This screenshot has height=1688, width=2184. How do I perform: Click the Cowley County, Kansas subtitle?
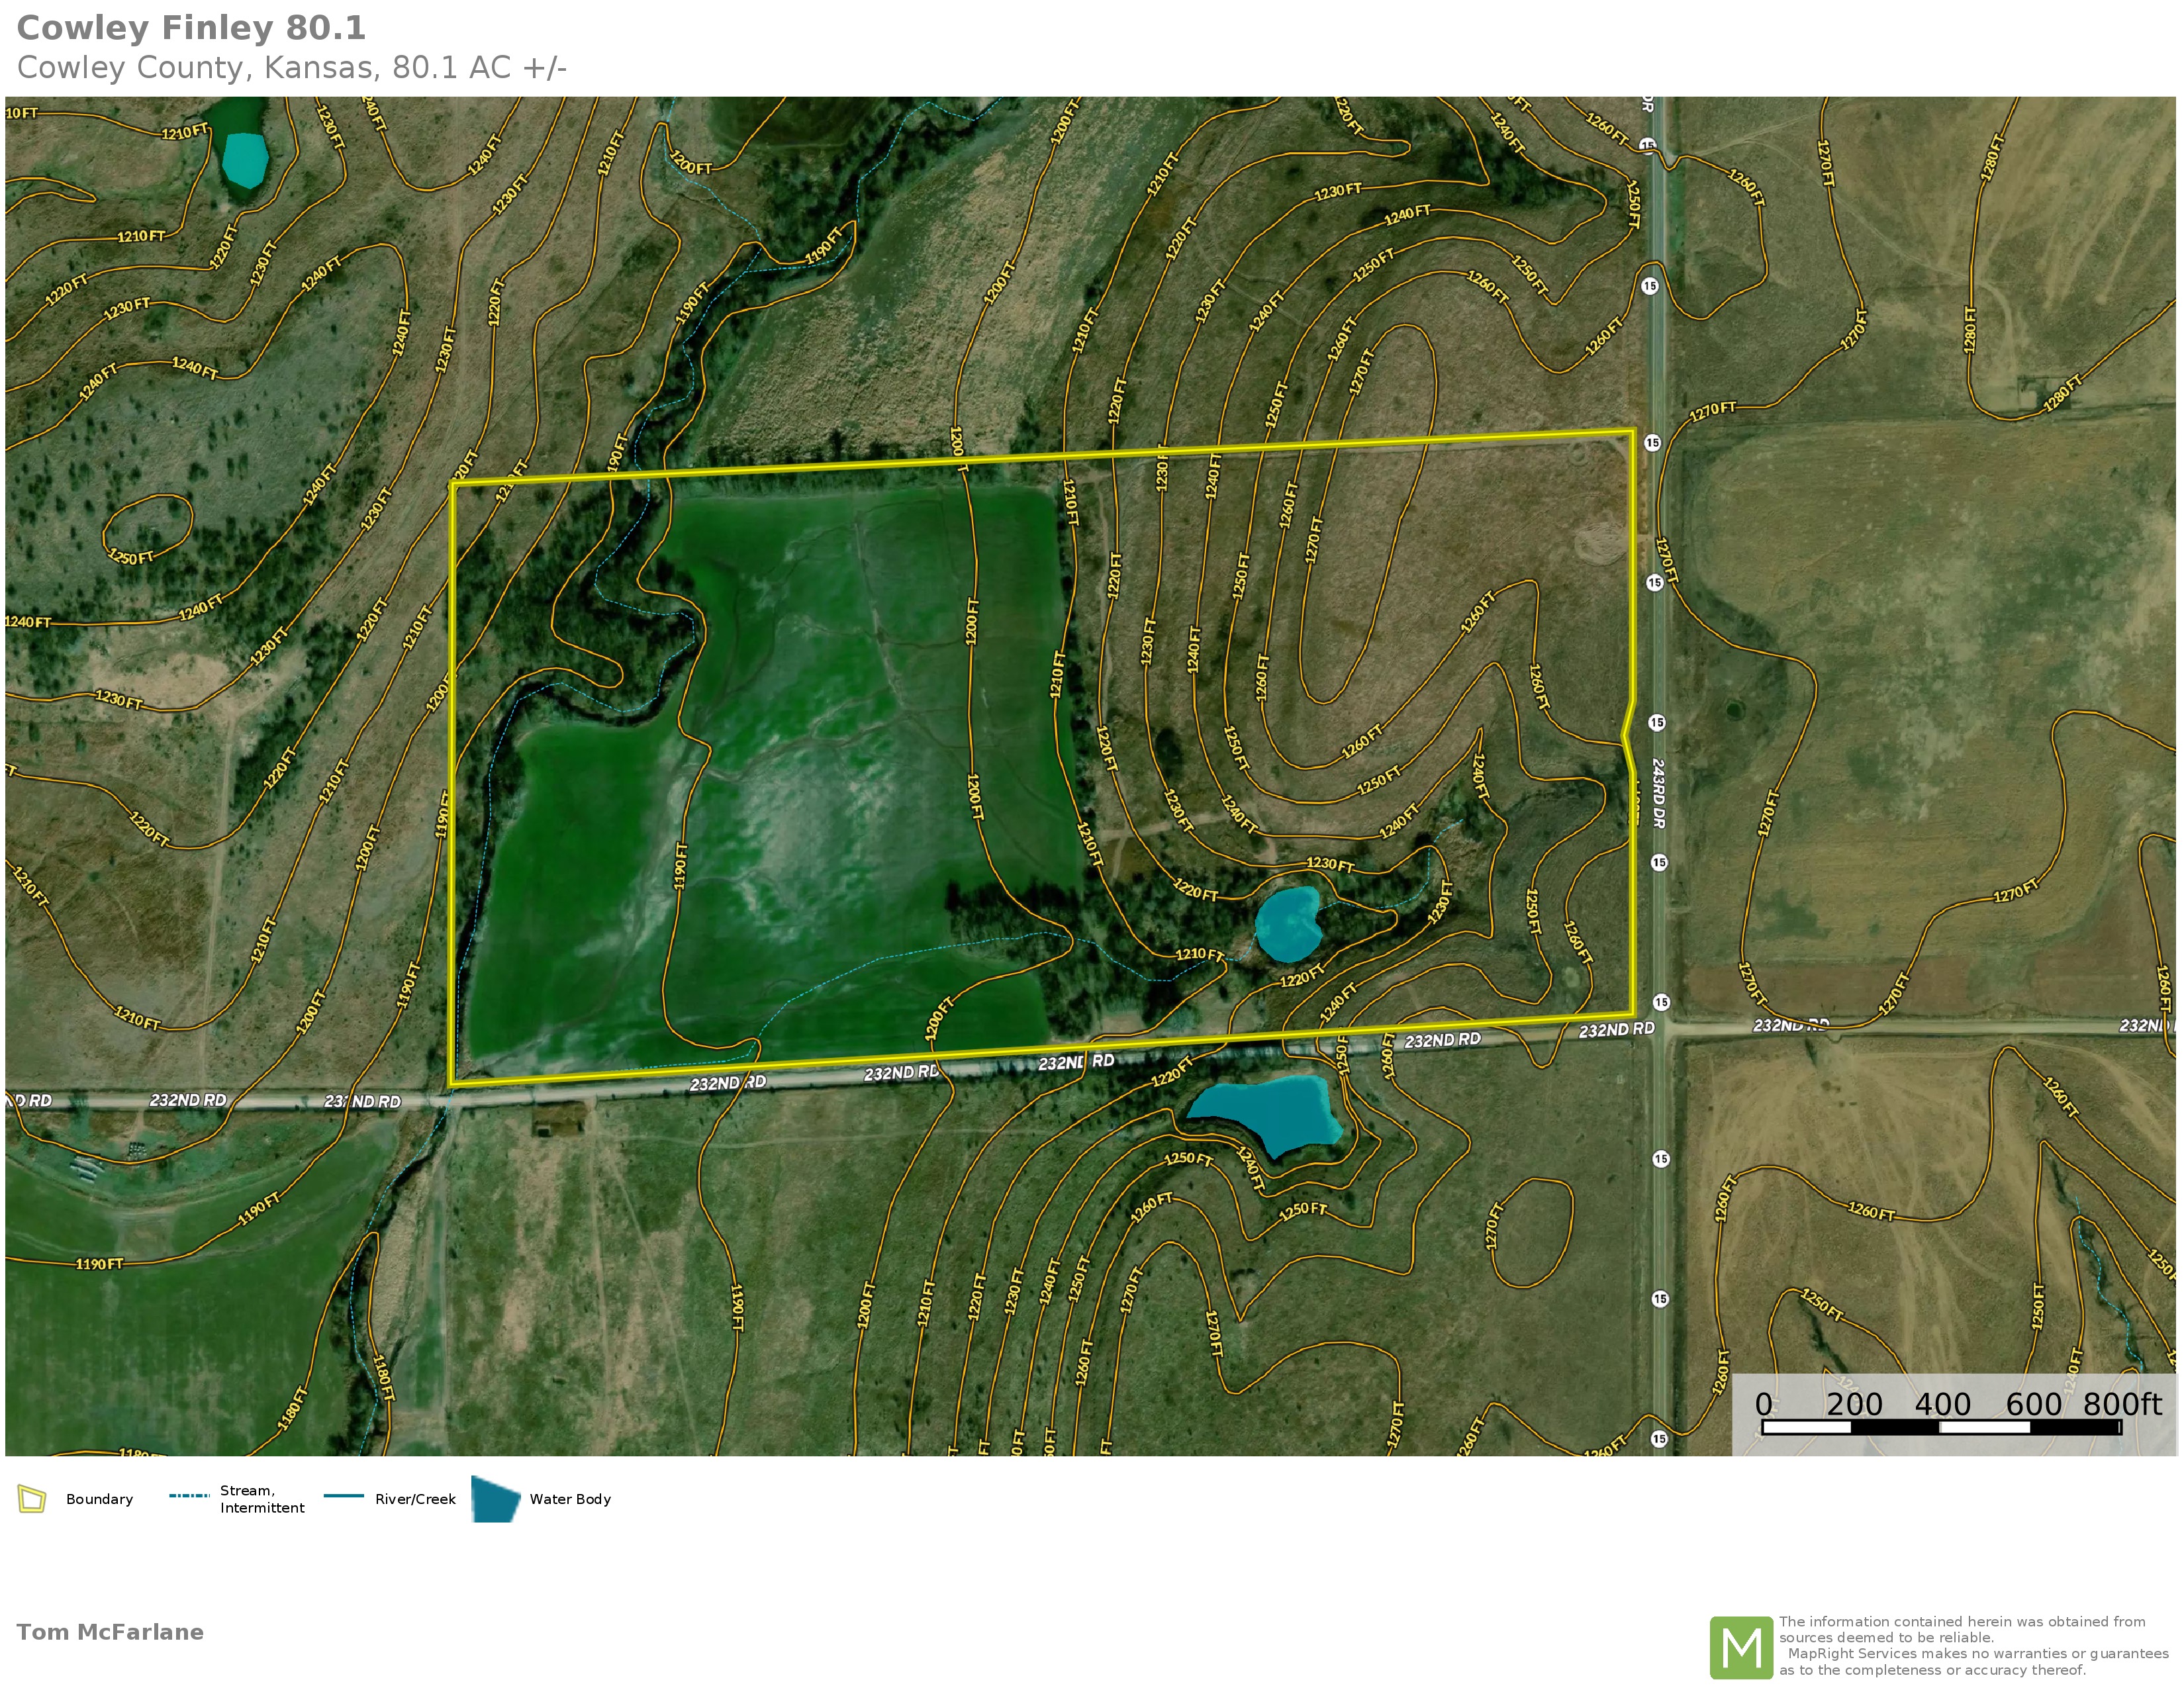(x=291, y=68)
